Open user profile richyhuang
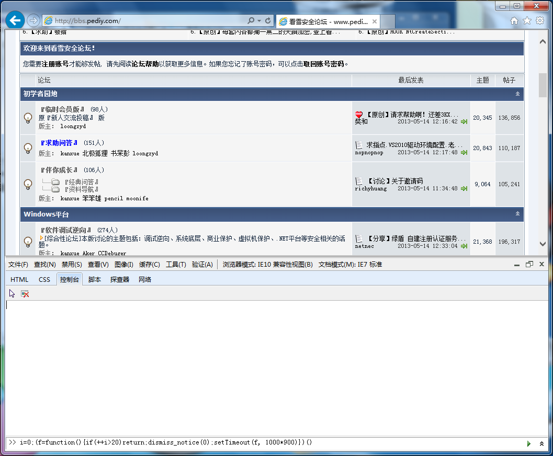The height and width of the screenshot is (456, 553). tap(370, 189)
